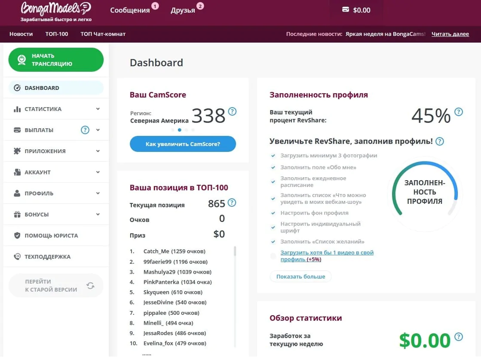This screenshot has height=357, width=481.
Task: Click the Загрузить хотя бы 1 видео link
Action: tap(327, 255)
